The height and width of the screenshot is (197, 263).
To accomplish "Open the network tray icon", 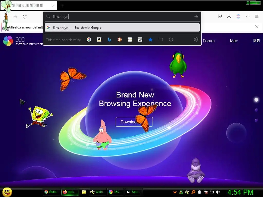I will click(212, 192).
